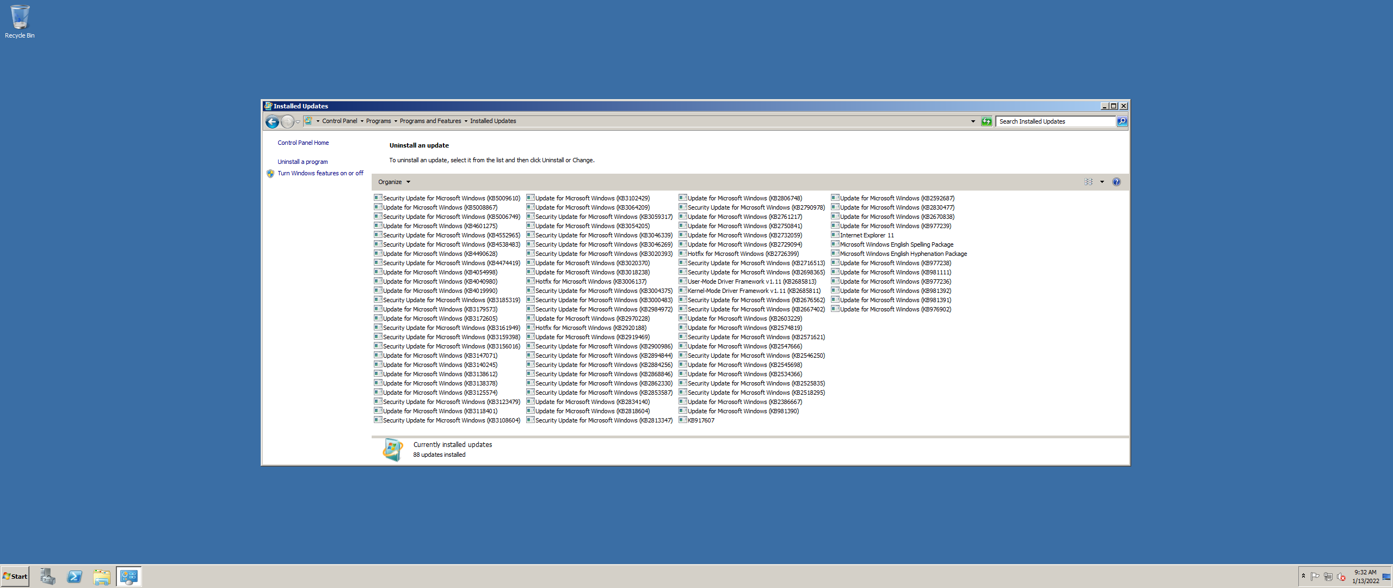Click the Forward navigation arrow
The width and height of the screenshot is (1393, 588).
287,122
